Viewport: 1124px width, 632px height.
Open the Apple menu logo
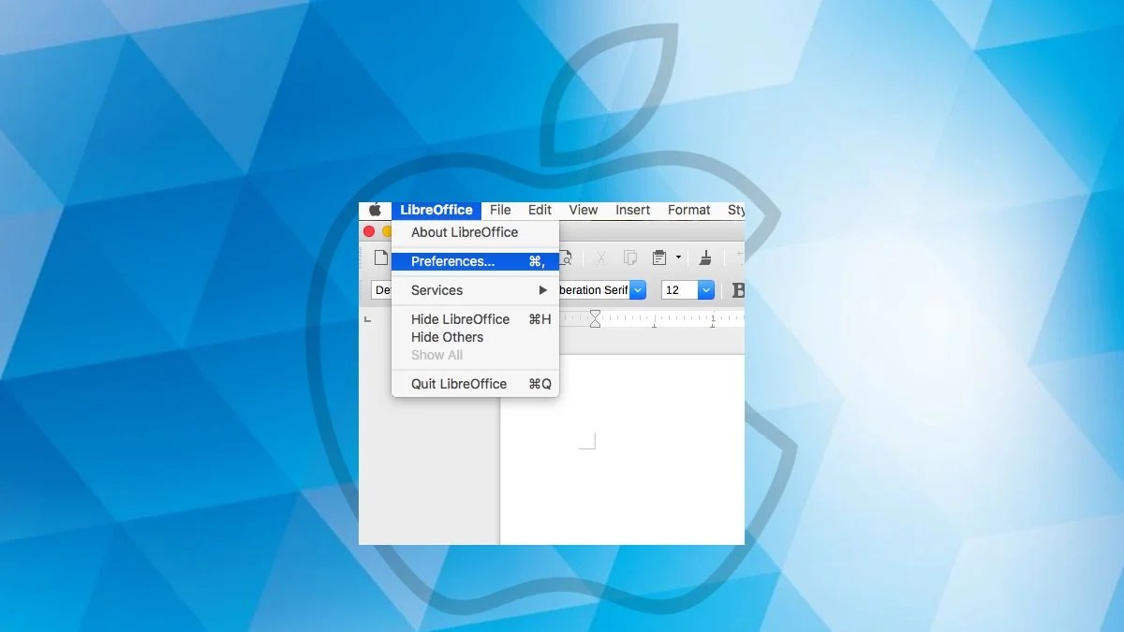tap(374, 210)
